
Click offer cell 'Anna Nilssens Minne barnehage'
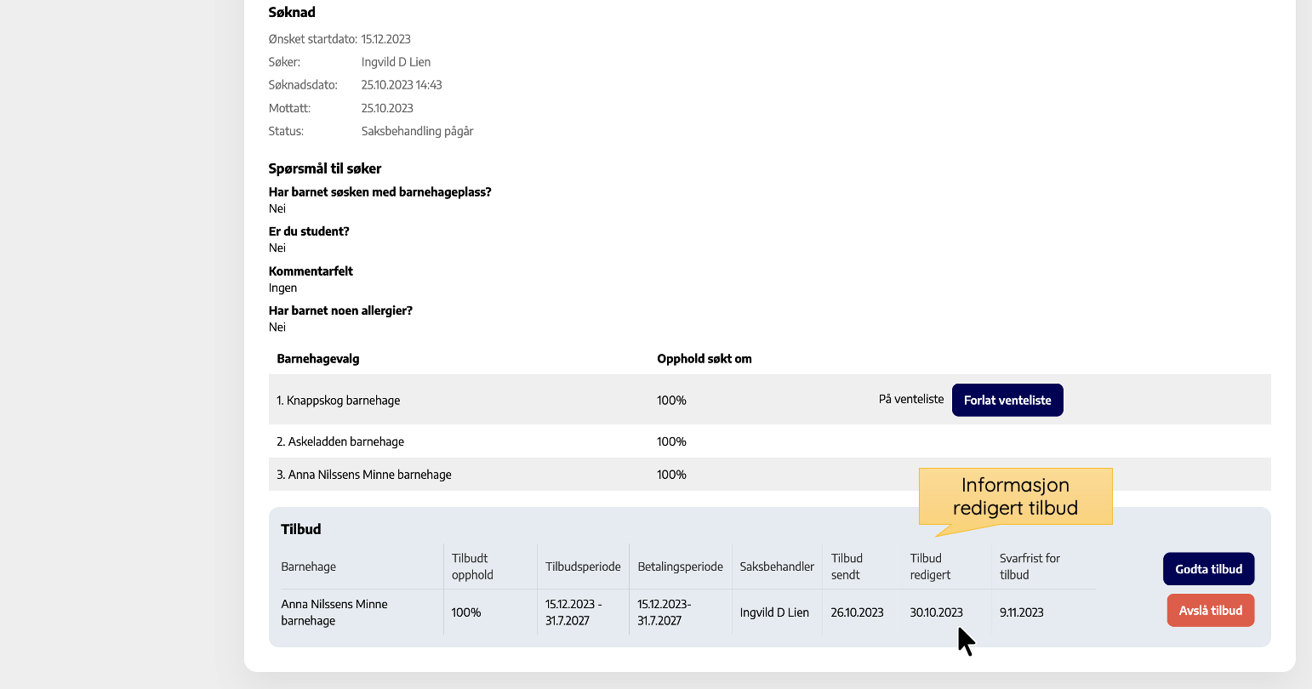pos(334,612)
